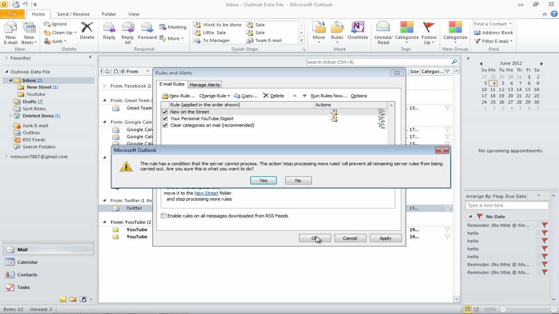Click Delete in the rules toolbar

coord(273,96)
